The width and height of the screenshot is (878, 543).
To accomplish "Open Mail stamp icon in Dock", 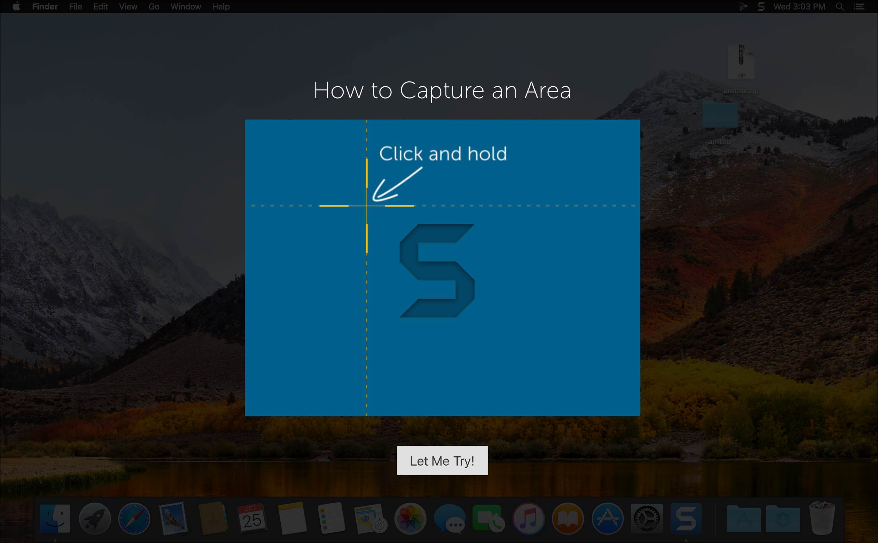I will [173, 518].
